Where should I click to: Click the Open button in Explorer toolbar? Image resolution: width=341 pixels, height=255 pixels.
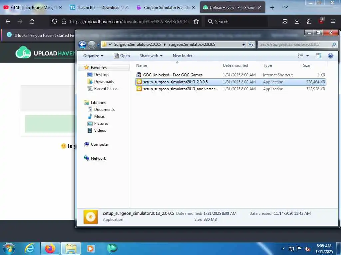(122, 56)
